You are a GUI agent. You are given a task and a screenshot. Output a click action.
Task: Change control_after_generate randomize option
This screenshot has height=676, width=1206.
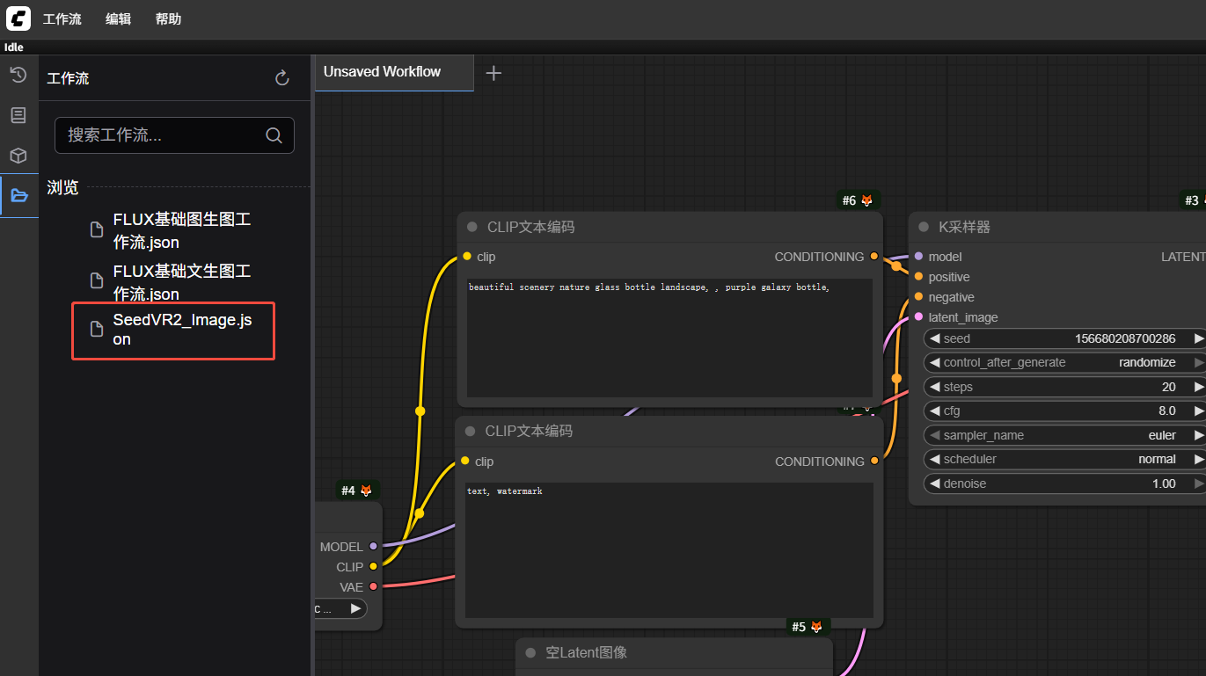(1064, 362)
